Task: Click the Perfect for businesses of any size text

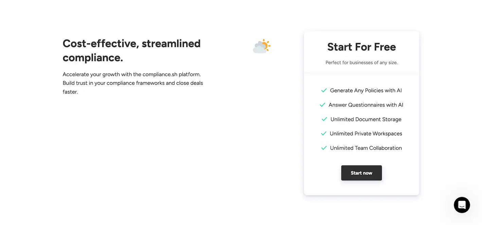Action: pyautogui.click(x=361, y=62)
